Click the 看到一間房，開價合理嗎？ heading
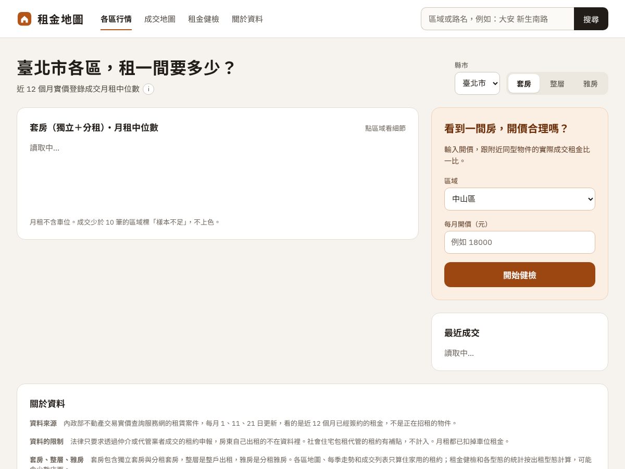 [x=506, y=129]
